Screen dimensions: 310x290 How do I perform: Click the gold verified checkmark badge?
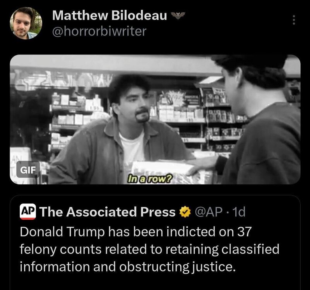click(x=185, y=212)
